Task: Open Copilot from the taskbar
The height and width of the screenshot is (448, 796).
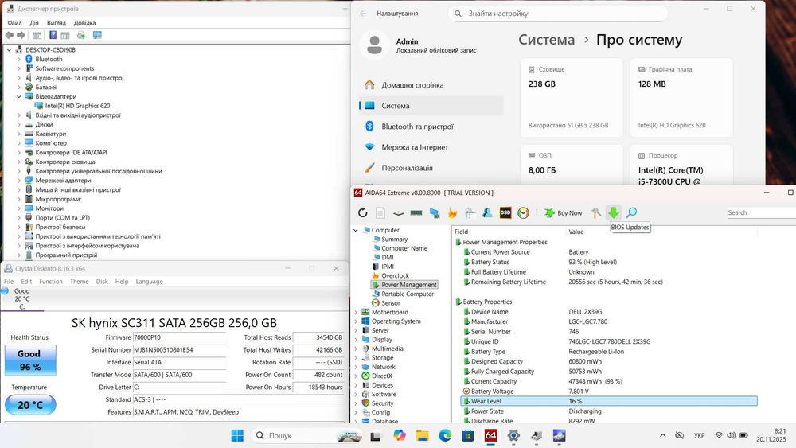Action: 400,435
